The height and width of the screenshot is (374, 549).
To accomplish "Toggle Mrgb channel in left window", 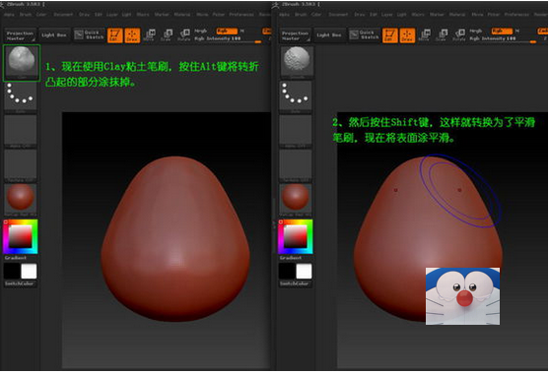I will [201, 31].
